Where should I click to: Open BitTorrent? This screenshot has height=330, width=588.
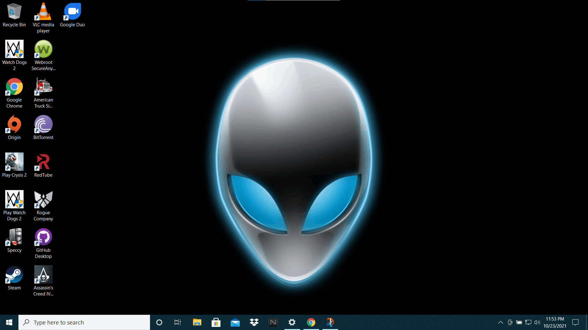pos(43,124)
